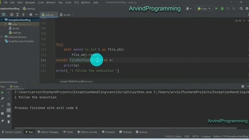Open the View menu
This screenshot has width=249, height=140.
coord(20,2)
